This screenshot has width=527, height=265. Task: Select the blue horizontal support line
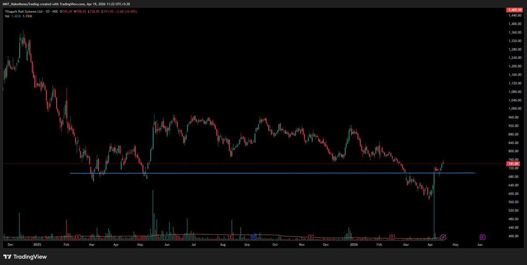coord(272,173)
